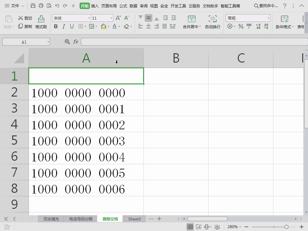The width and height of the screenshot is (308, 231).
Task: Click Merge and Center (合并居中)
Action: pyautogui.click(x=192, y=22)
